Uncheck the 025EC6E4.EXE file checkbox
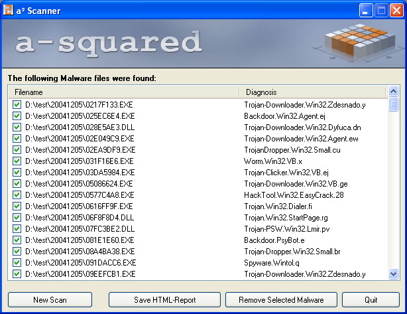Viewport: 407px width, 314px height. tap(17, 116)
